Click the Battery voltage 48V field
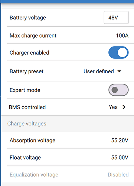 (x=116, y=17)
